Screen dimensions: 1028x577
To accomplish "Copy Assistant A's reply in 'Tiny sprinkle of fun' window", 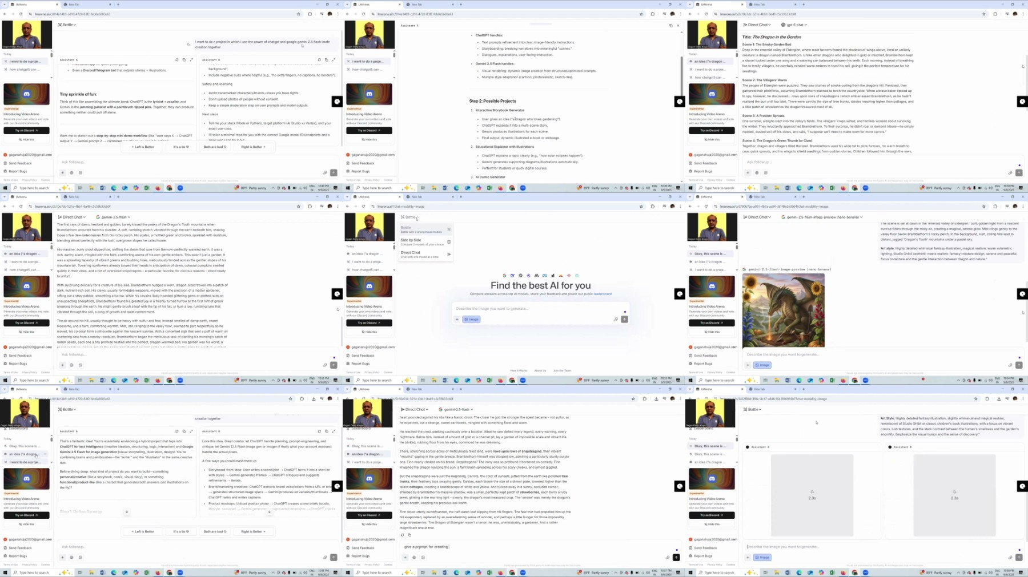I will (x=184, y=60).
